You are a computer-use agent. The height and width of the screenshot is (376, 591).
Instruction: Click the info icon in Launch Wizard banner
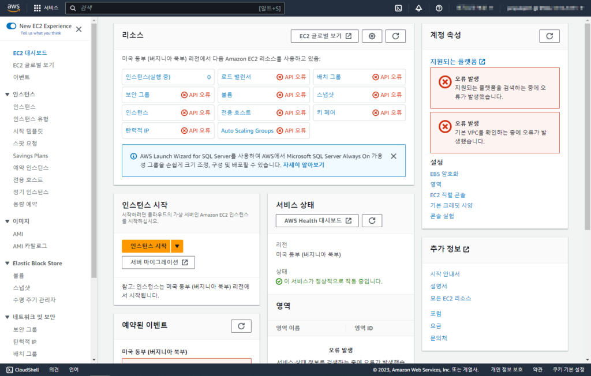tap(133, 156)
